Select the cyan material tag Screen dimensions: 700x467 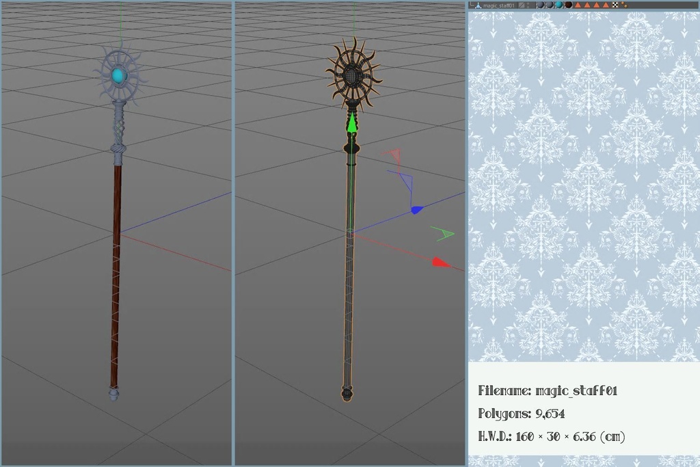(559, 5)
